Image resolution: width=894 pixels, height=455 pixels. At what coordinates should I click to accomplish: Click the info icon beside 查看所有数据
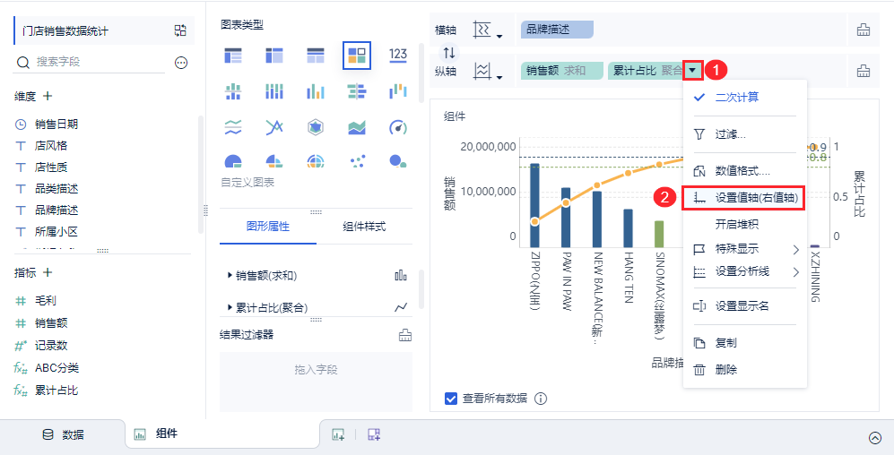pos(541,399)
